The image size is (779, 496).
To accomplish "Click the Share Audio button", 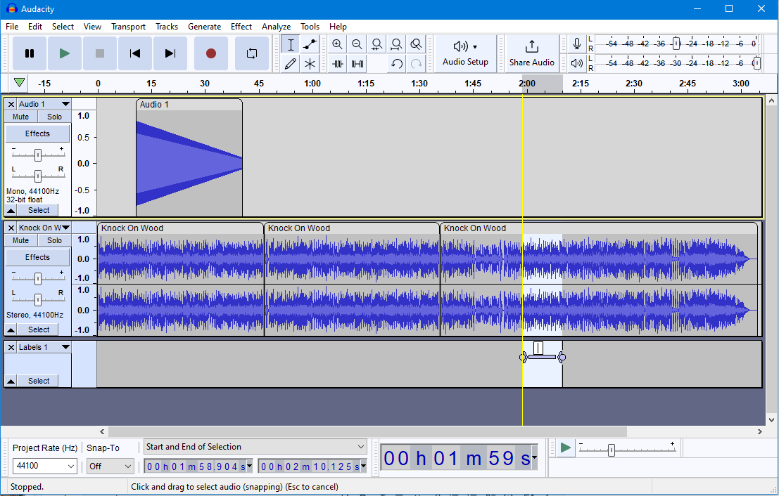I will pyautogui.click(x=532, y=53).
